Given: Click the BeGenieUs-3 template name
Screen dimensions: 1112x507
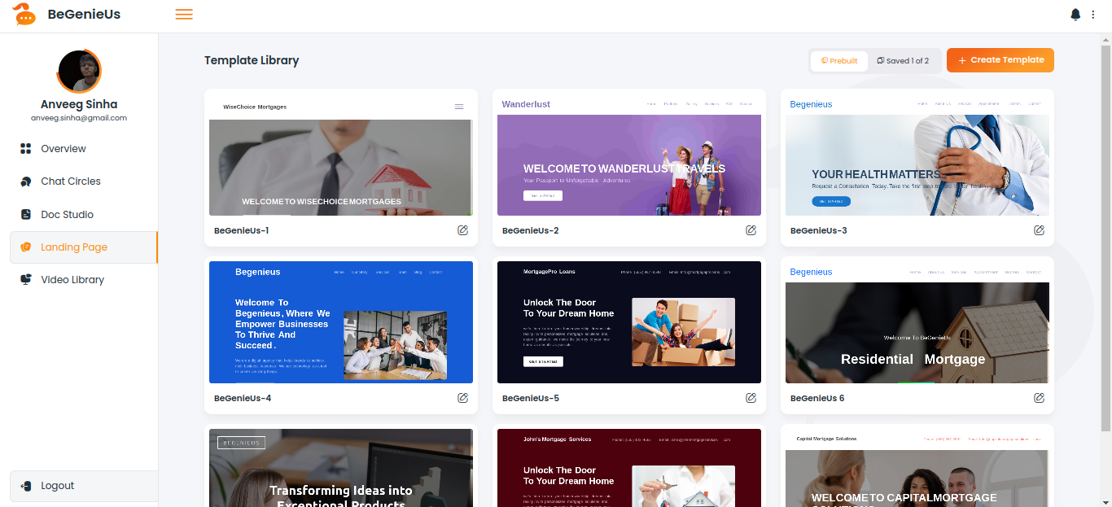Looking at the screenshot, I should click(x=819, y=230).
